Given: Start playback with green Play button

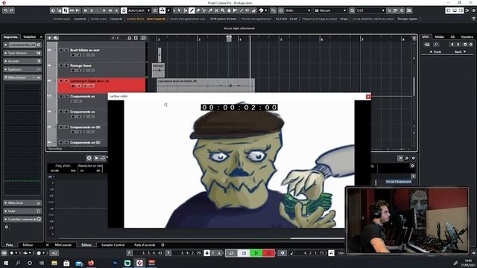Looking at the screenshot, I should click(256, 253).
